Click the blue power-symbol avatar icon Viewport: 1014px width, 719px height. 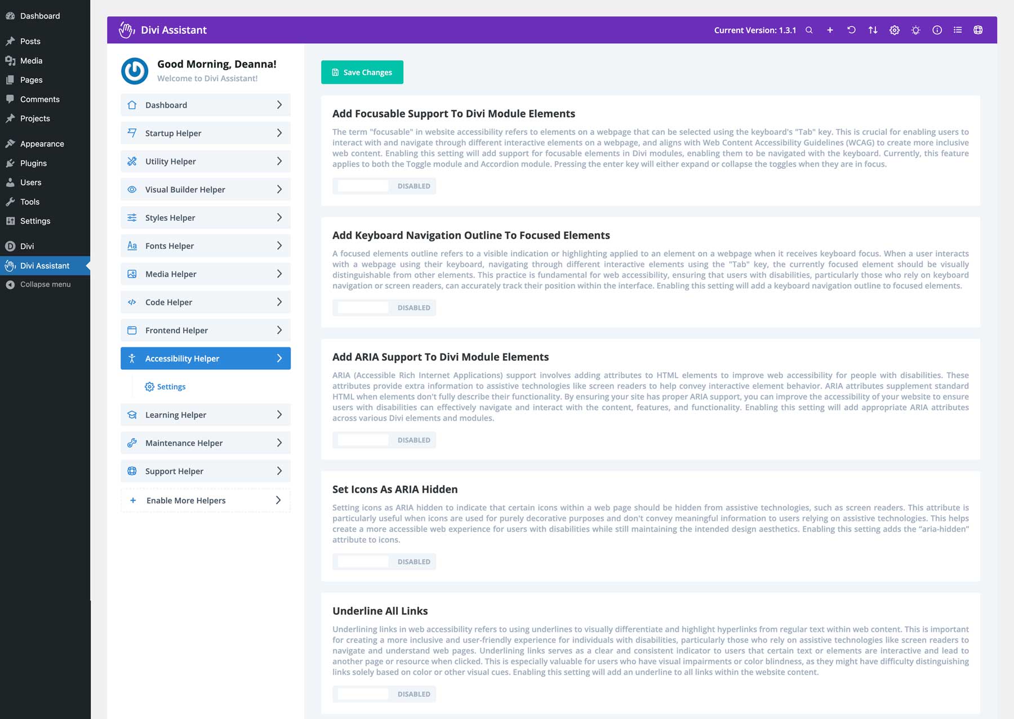click(x=135, y=71)
